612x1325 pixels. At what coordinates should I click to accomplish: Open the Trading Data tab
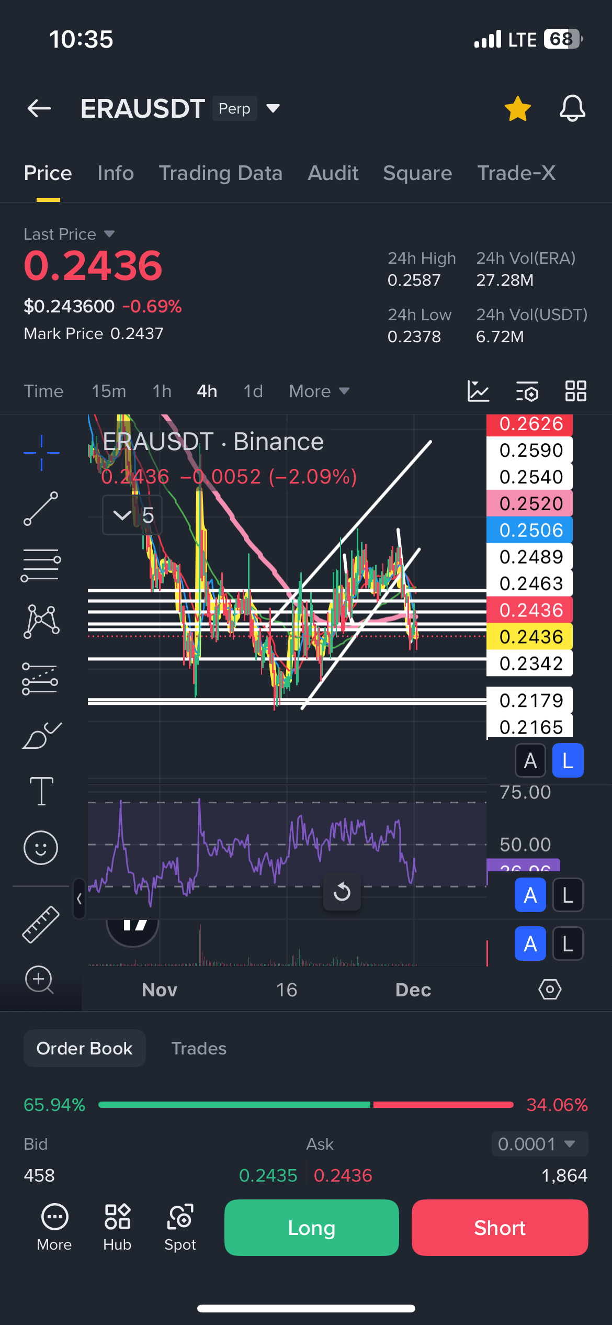(221, 173)
